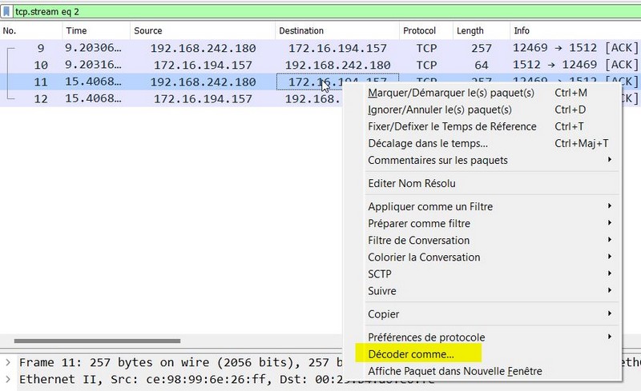Open Colorier la Conversation submenu
641x391 pixels.
point(491,257)
